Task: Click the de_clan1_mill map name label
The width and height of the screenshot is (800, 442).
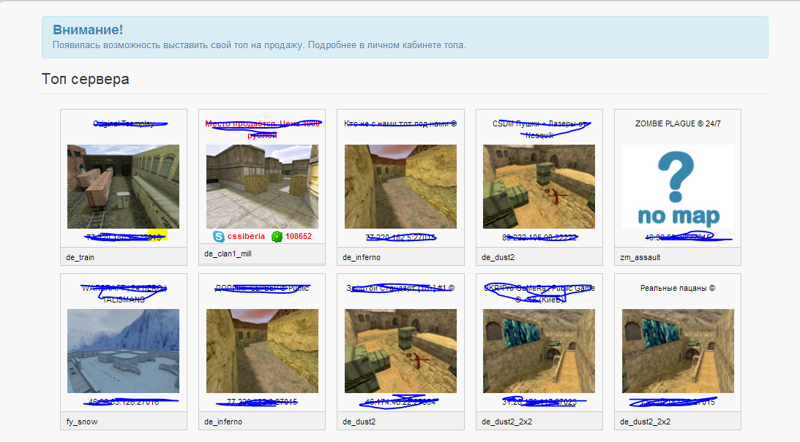Action: 228,254
